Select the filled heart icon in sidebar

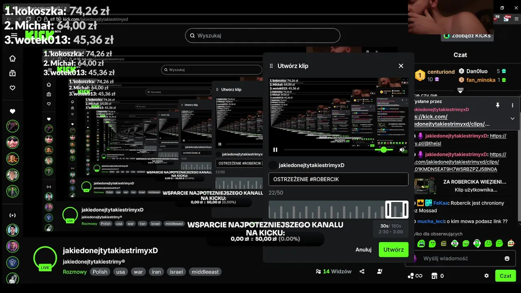pos(13,112)
